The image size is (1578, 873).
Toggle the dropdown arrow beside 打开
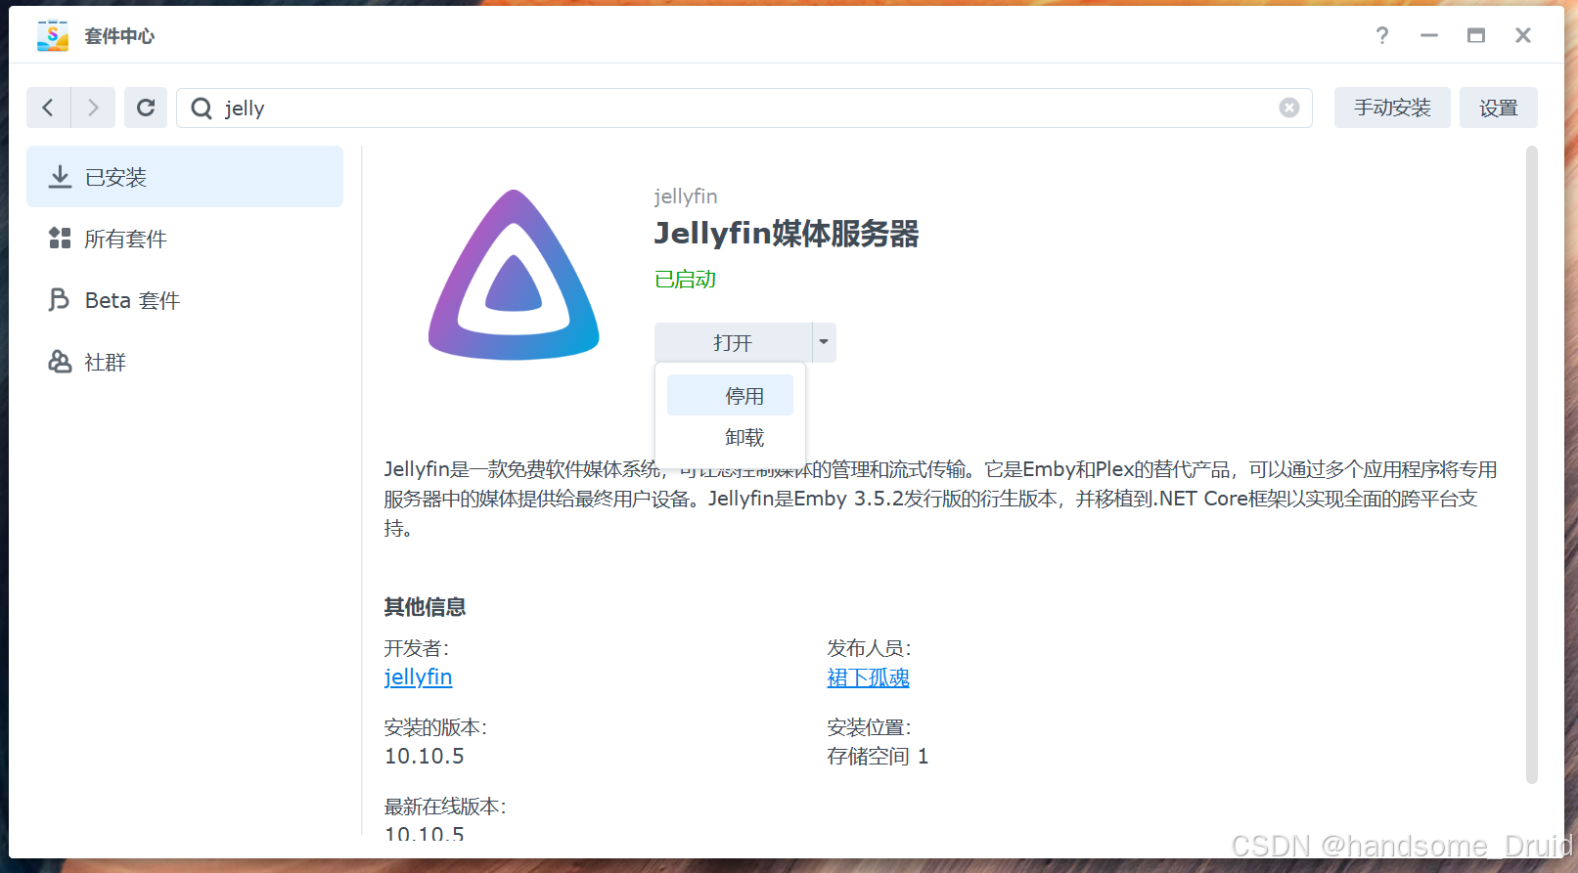click(x=824, y=342)
